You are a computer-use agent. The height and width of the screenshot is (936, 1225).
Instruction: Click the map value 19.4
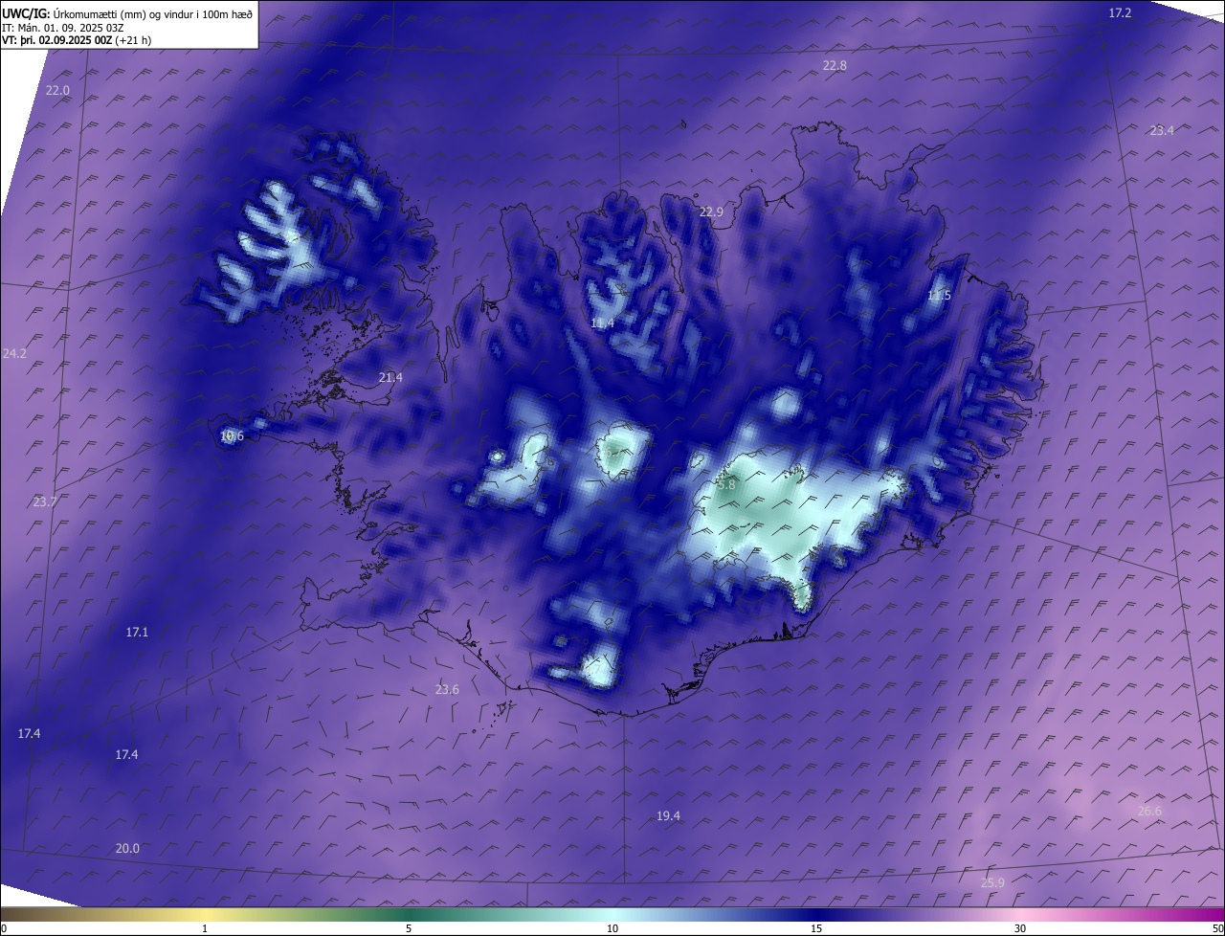668,815
